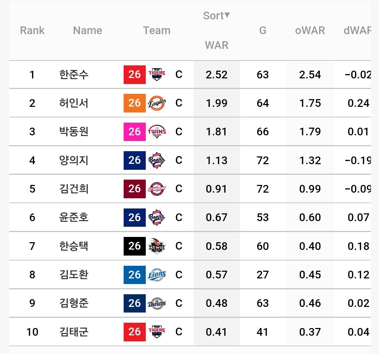Click the Tigers logo in the 김태군 row

[x=157, y=332]
